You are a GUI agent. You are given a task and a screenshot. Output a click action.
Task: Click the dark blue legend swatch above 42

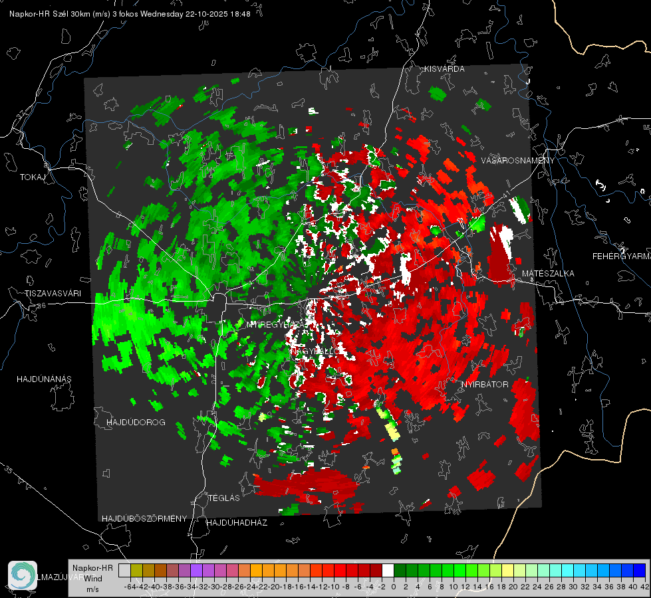point(640,570)
